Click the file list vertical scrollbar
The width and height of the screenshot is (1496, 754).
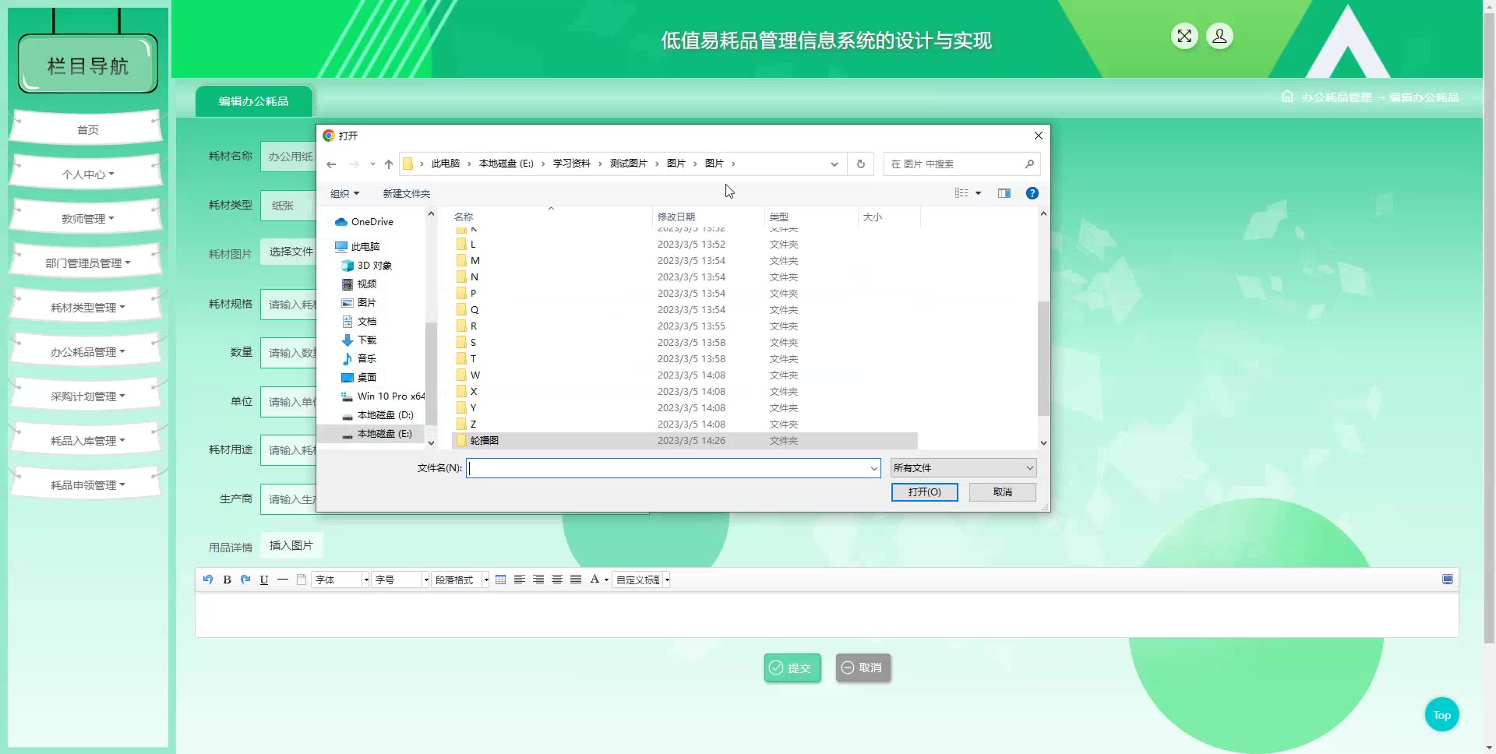click(x=1044, y=358)
